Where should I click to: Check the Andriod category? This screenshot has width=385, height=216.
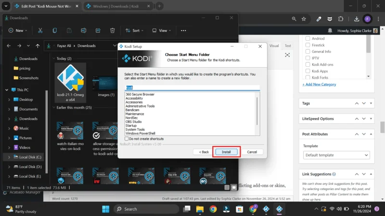pyautogui.click(x=308, y=38)
